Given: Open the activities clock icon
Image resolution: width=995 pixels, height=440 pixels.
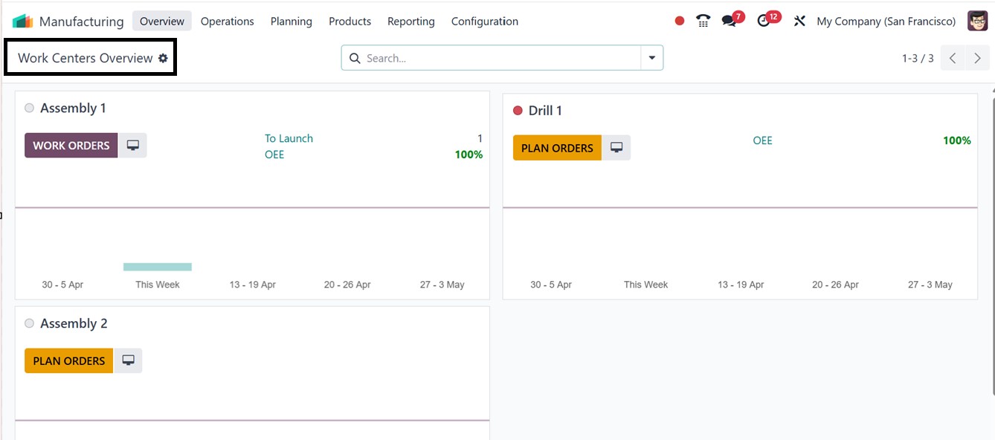Looking at the screenshot, I should [x=764, y=21].
